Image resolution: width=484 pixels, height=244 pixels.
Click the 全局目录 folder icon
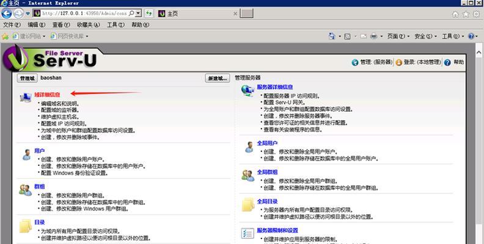[x=248, y=204]
